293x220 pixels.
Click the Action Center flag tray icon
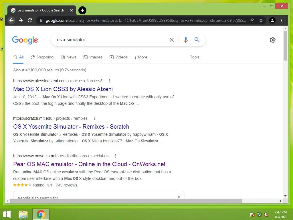click(x=252, y=214)
